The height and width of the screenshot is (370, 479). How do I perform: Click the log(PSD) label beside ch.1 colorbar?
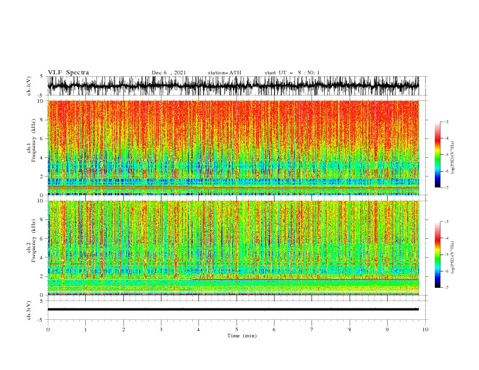[452, 158]
